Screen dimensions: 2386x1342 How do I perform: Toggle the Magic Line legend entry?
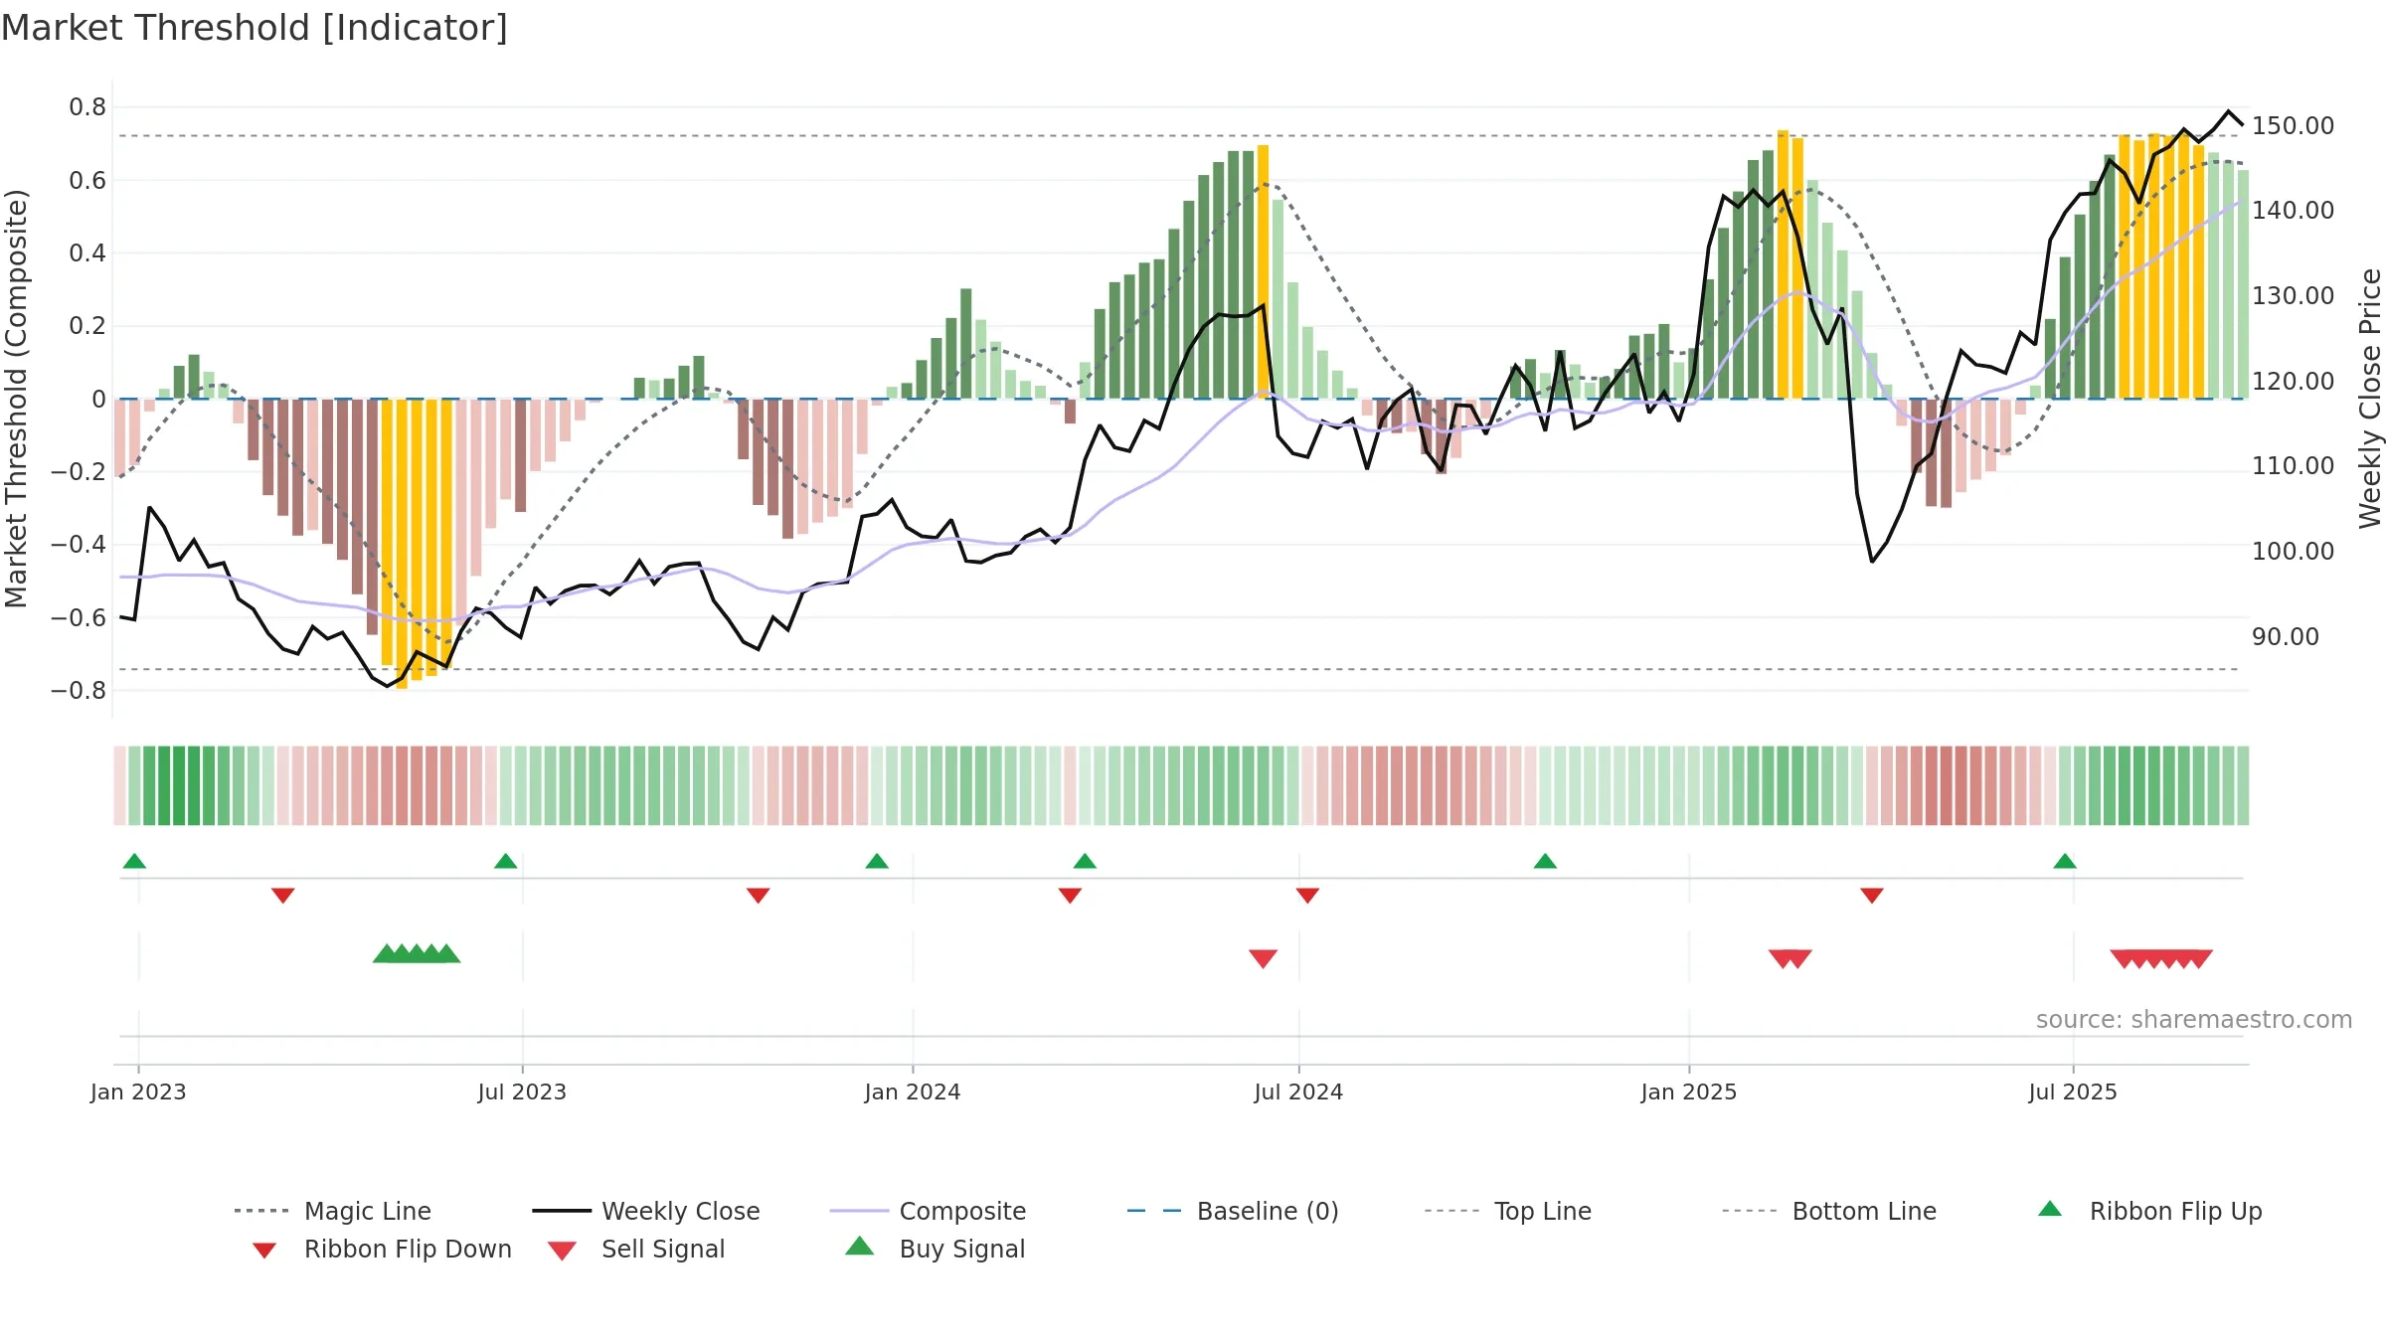click(x=332, y=1211)
